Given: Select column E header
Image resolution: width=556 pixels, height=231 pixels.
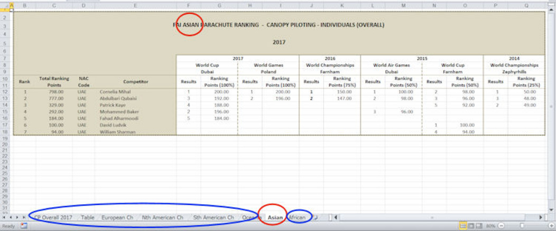Looking at the screenshot, I should 135,5.
